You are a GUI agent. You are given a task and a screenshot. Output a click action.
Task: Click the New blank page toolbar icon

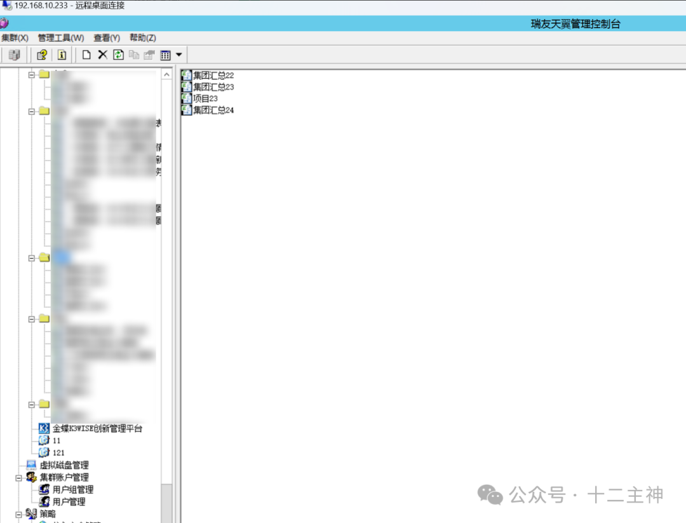coord(86,55)
